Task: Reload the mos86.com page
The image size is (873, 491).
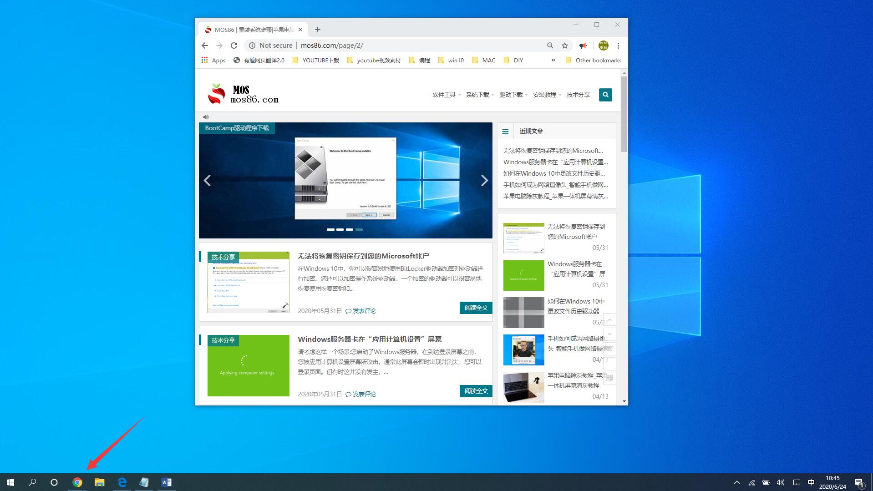Action: 234,46
